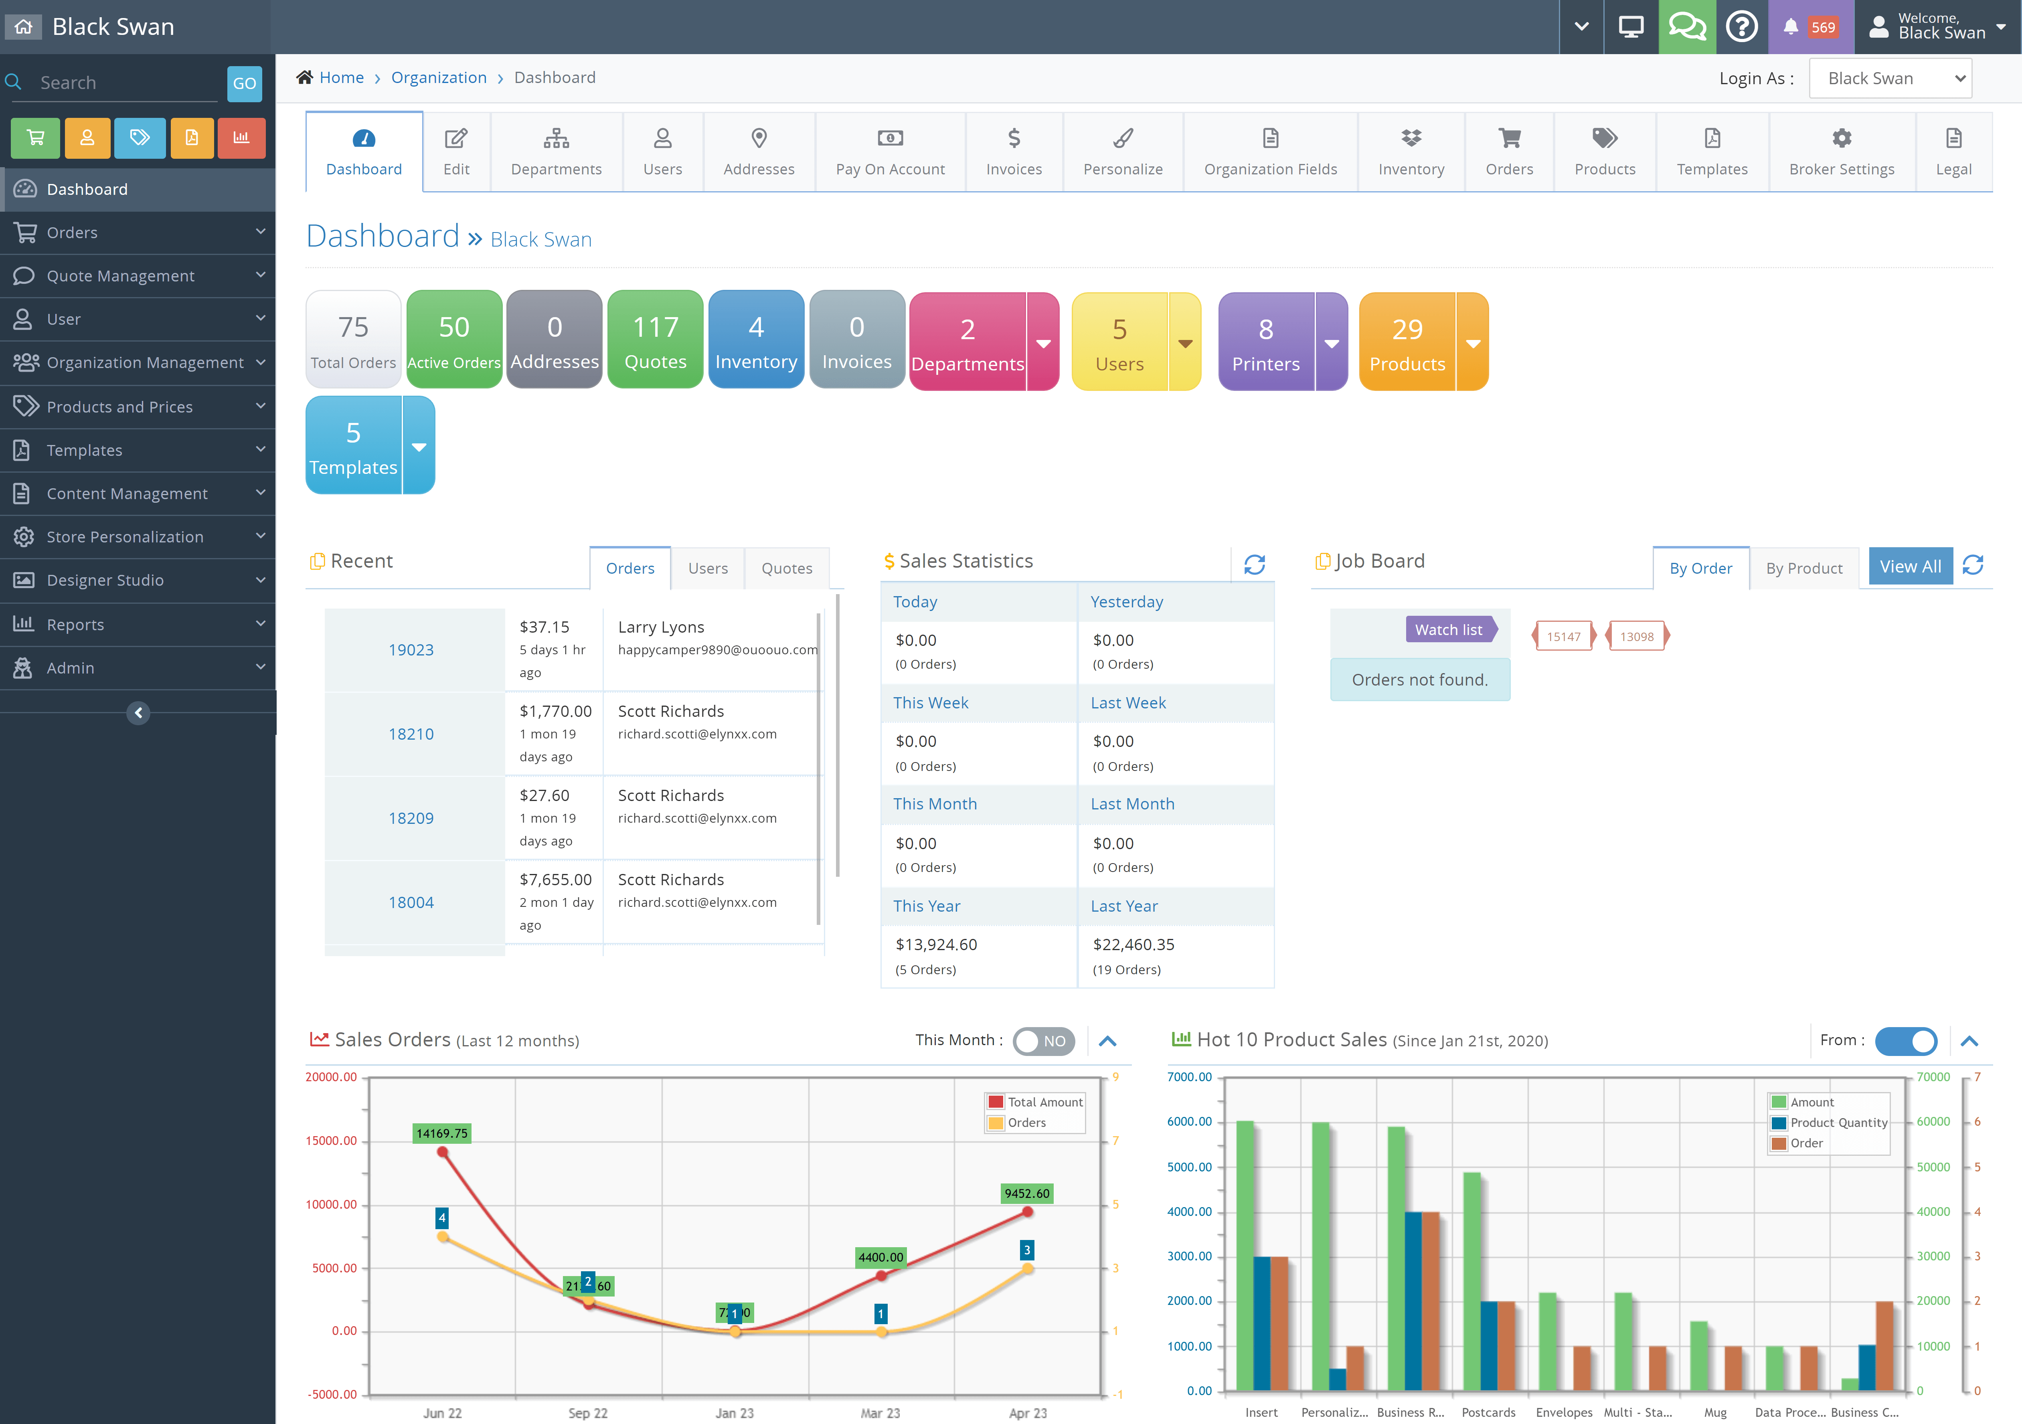Viewport: 2022px width, 1424px height.
Task: Open the green shopping cart quick-access icon
Action: pyautogui.click(x=35, y=138)
